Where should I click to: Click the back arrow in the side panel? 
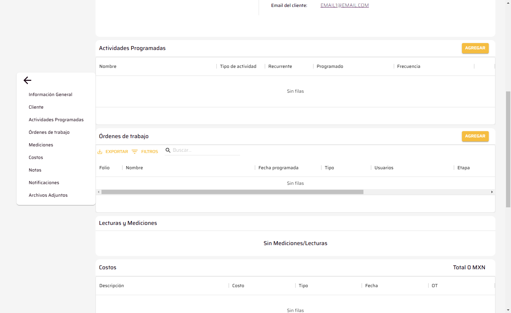(x=28, y=80)
